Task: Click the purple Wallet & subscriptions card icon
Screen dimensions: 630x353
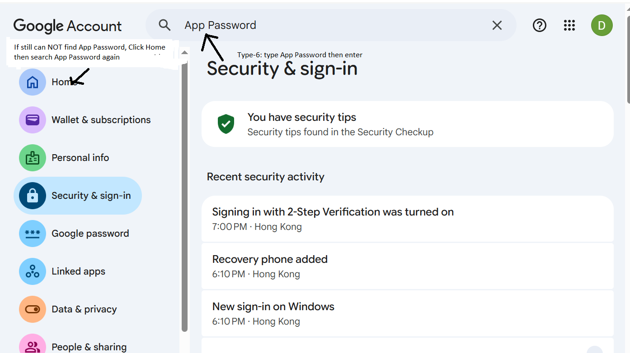Action: (33, 120)
